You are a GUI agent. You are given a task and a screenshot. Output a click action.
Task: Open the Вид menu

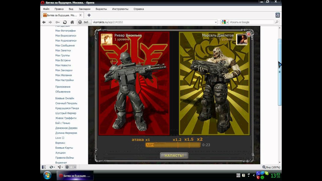tap(71, 9)
